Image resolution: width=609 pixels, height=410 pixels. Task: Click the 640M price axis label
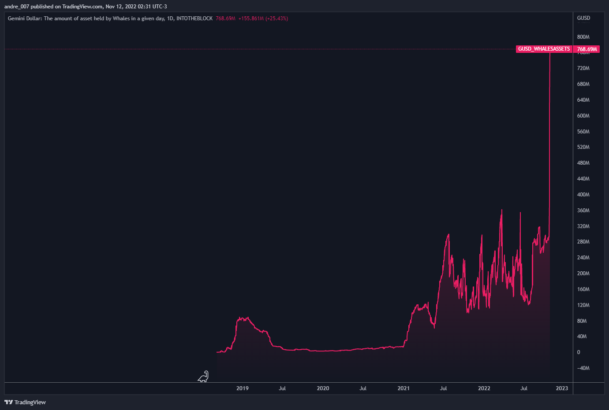tap(583, 100)
